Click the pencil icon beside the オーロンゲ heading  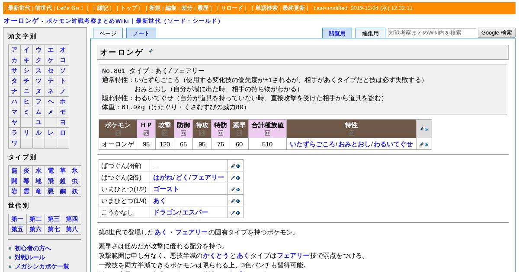pos(151,51)
